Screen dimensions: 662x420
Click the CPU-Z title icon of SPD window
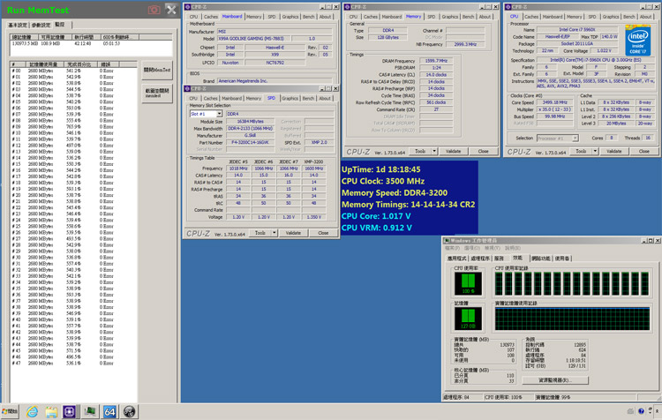[x=187, y=88]
